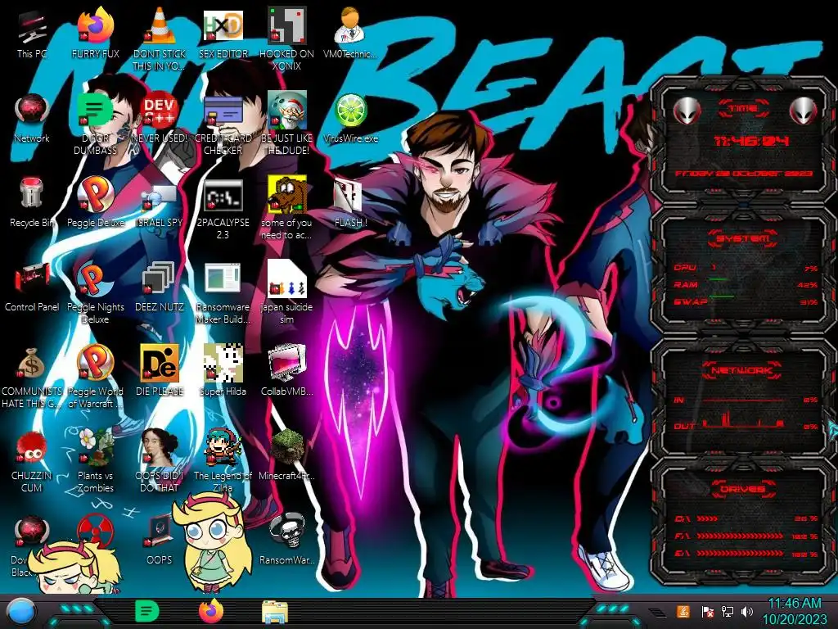Launch HOOKED ON XONIX game icon
This screenshot has width=838, height=629.
[x=286, y=38]
